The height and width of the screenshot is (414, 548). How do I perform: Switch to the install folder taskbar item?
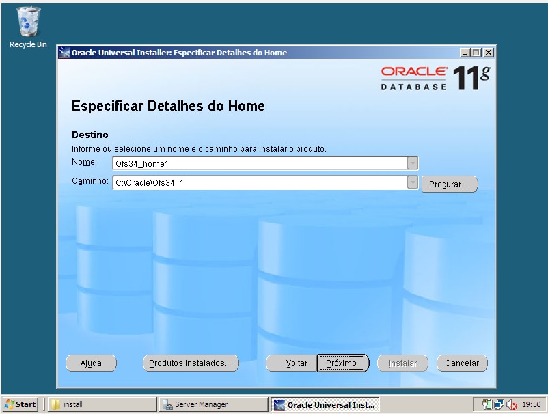(x=101, y=404)
